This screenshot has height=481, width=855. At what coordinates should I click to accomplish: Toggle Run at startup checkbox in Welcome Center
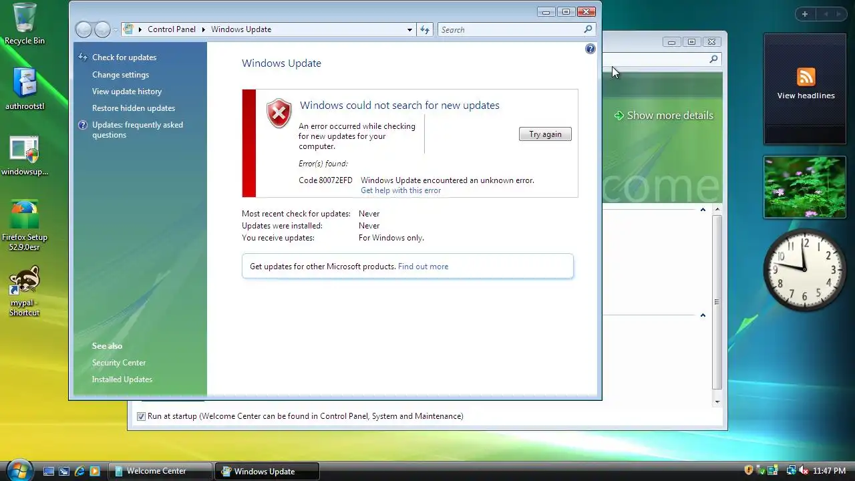141,416
